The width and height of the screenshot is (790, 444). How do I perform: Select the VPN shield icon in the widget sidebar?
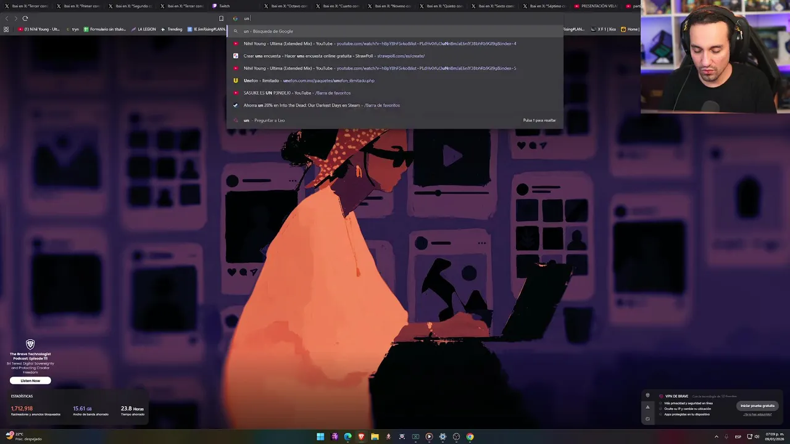click(x=647, y=395)
